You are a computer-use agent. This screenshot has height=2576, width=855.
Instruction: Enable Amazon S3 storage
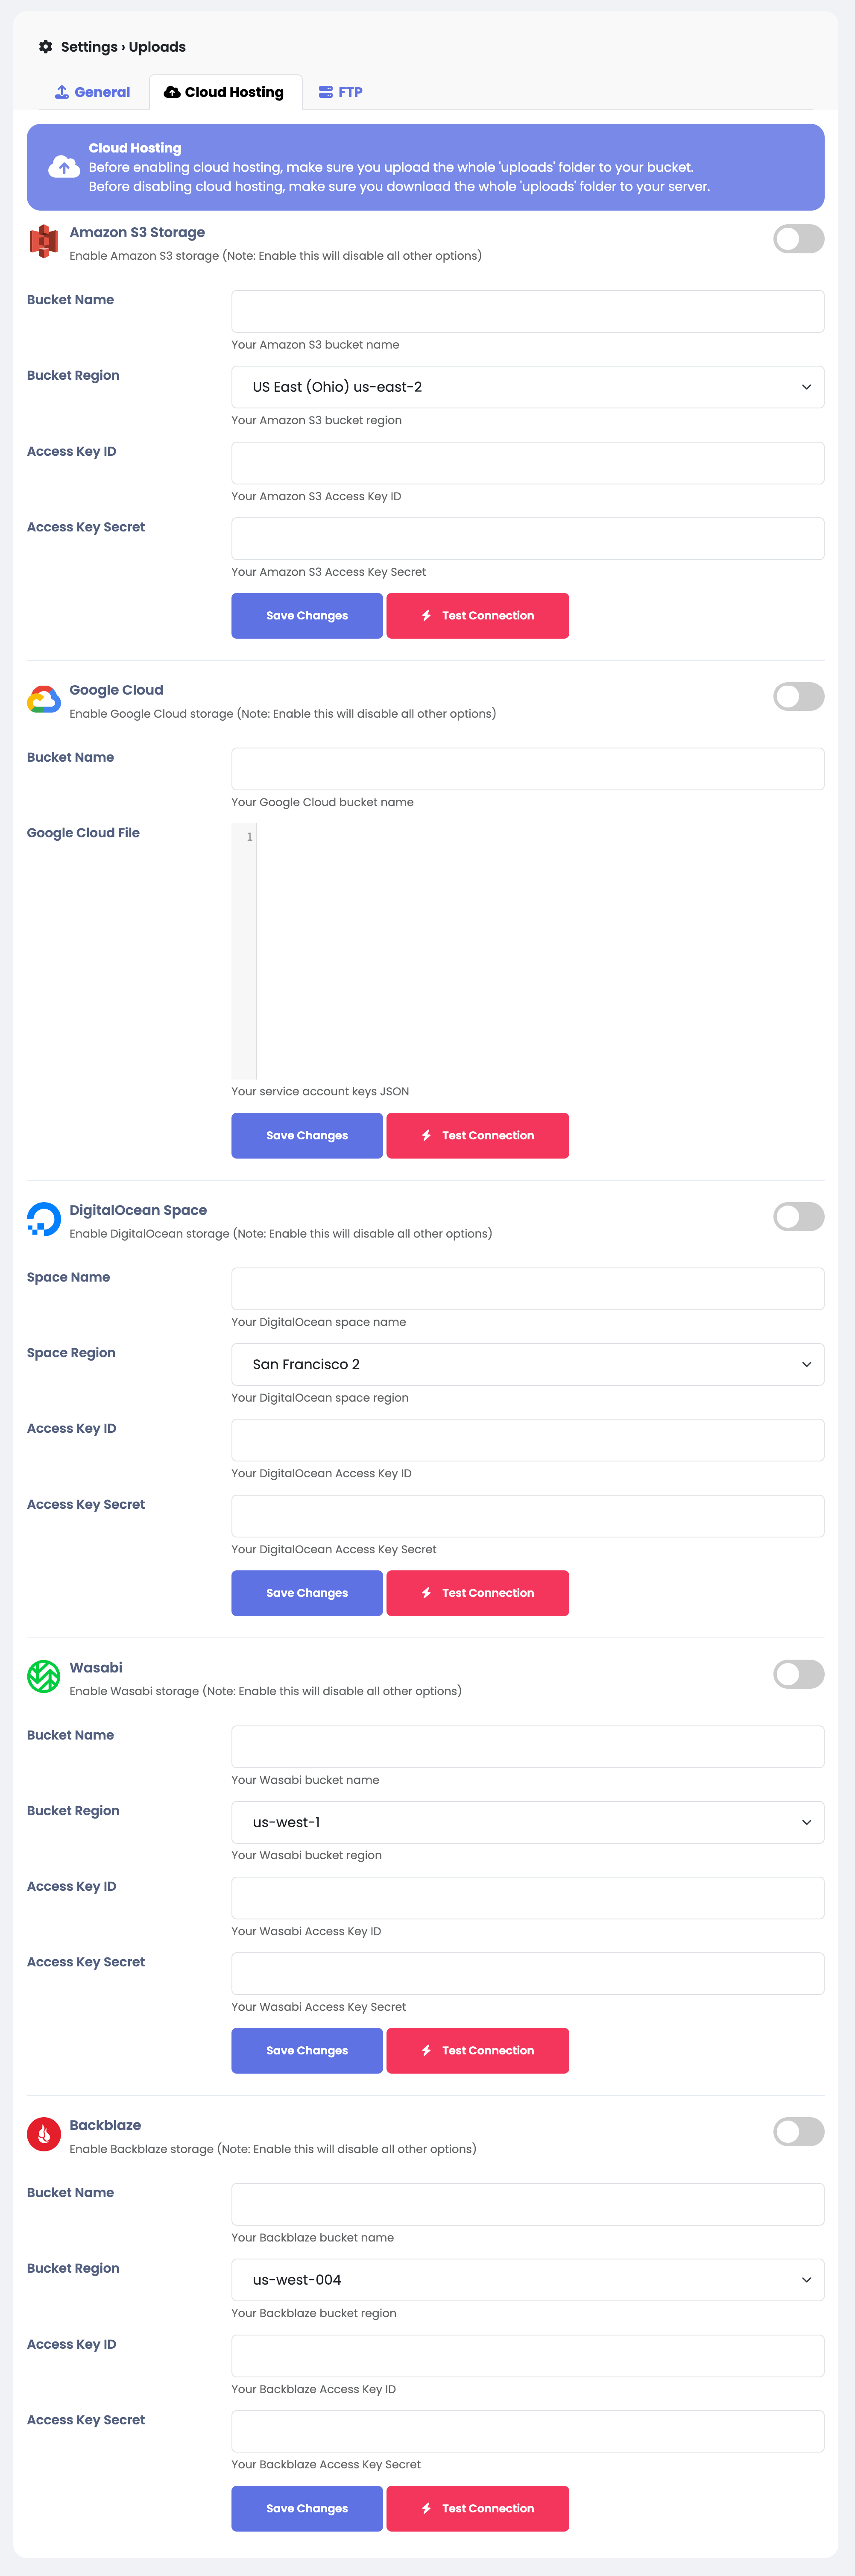coord(798,239)
